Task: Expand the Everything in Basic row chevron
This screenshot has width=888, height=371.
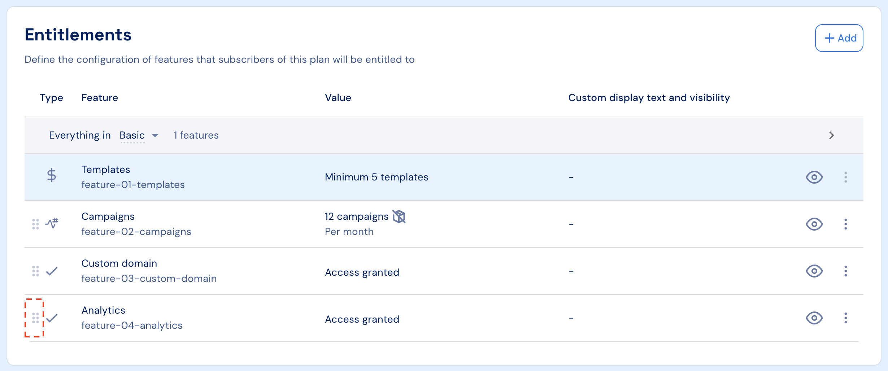Action: [832, 135]
